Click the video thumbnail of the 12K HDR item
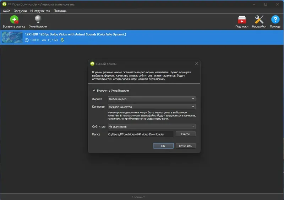This screenshot has height=200, width=284. (x=12, y=38)
